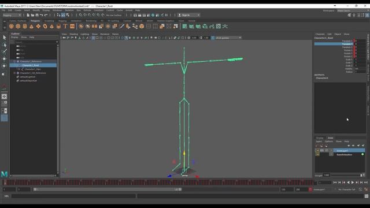Click the green Quad Draw shelf icon
370x208 pixels.
pos(184,27)
